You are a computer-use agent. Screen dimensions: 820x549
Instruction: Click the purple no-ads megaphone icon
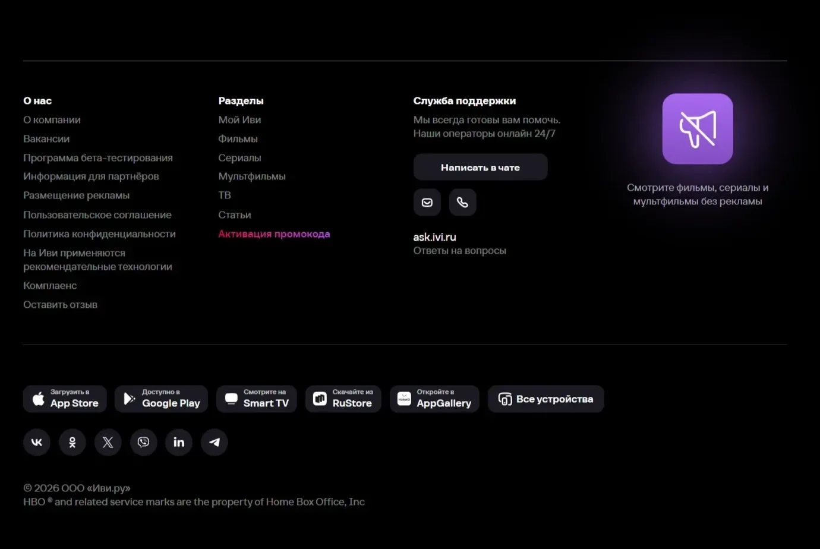pyautogui.click(x=698, y=129)
